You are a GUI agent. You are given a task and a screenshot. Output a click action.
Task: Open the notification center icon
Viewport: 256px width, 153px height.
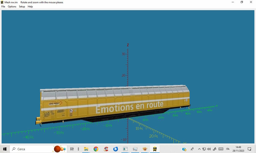[249, 149]
